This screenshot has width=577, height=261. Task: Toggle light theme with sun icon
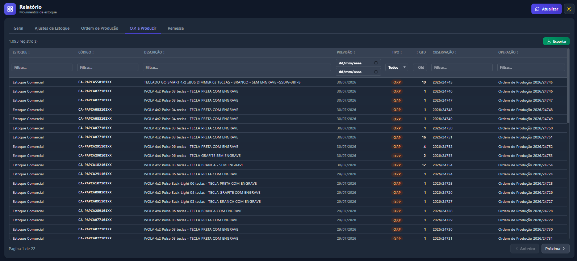pyautogui.click(x=569, y=9)
